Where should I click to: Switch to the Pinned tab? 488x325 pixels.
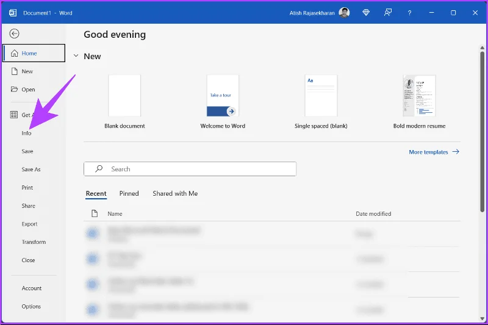point(129,193)
